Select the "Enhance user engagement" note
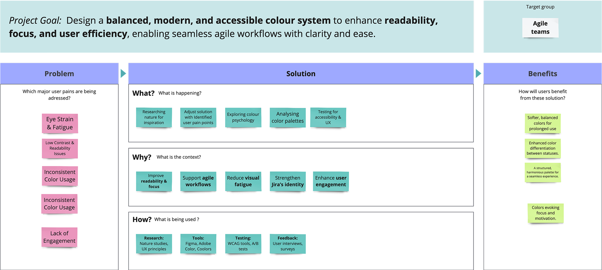 (331, 181)
